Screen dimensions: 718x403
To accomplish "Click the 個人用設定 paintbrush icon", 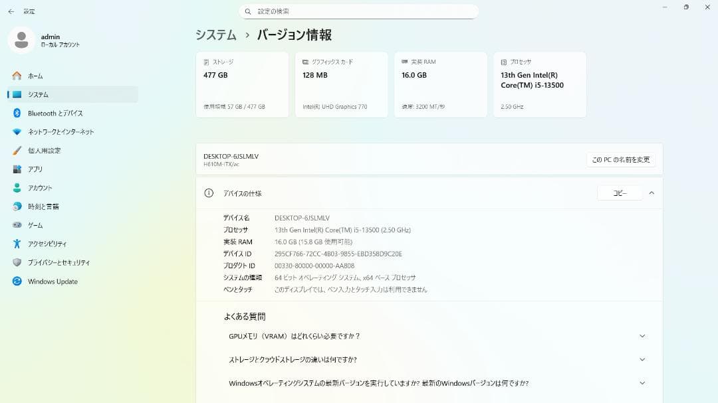I will (x=13, y=150).
